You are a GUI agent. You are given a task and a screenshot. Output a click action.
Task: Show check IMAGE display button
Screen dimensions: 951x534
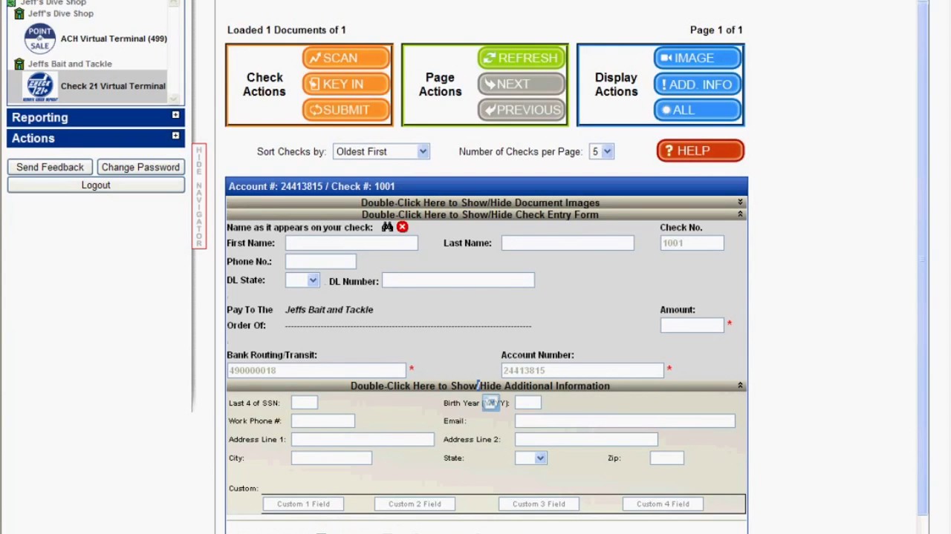point(698,58)
